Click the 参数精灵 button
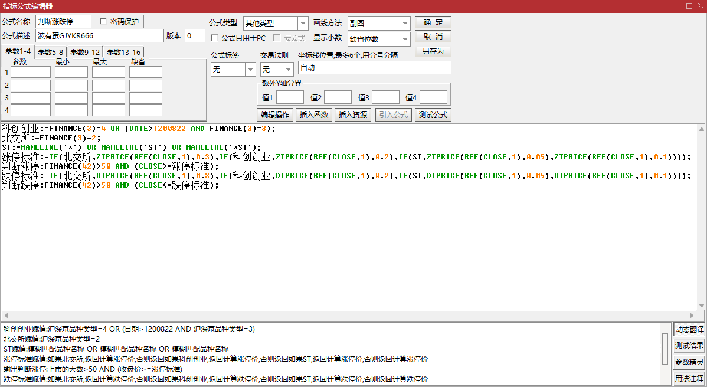The width and height of the screenshot is (707, 387). [689, 362]
